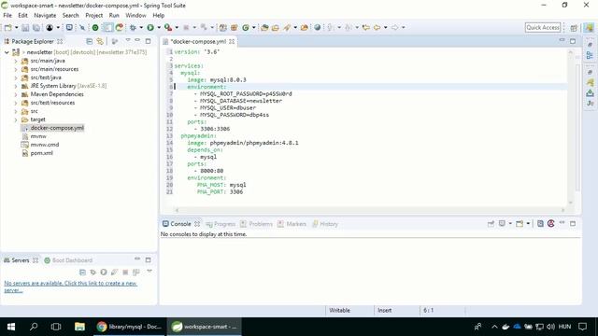
Task: Click the stop server icon in Servers view
Action: [125, 272]
